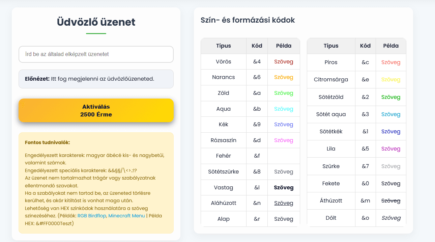Select the yellow Szöveg sample for Citromsárga
435x242 pixels.
pos(391,80)
